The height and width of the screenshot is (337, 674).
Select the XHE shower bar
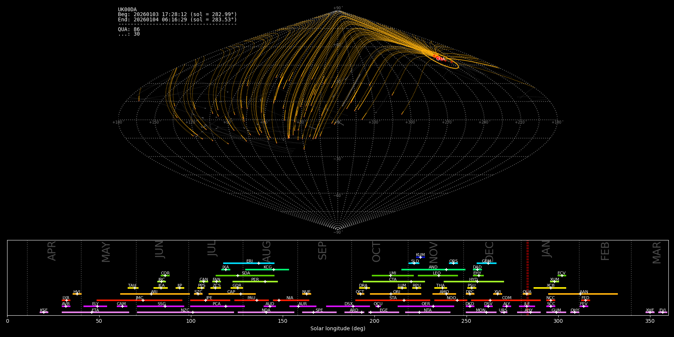[x=650, y=312]
